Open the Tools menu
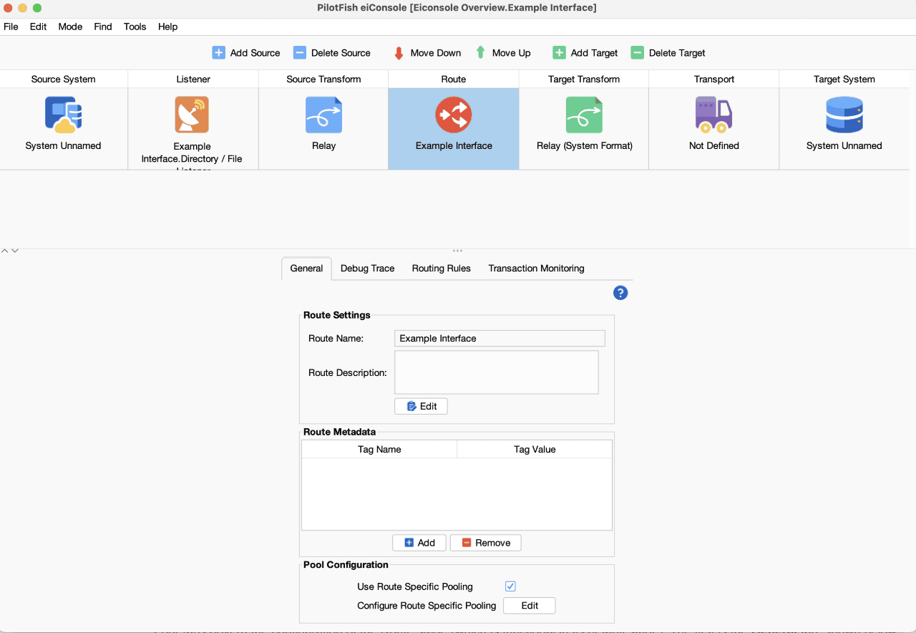The width and height of the screenshot is (916, 633). pos(135,26)
